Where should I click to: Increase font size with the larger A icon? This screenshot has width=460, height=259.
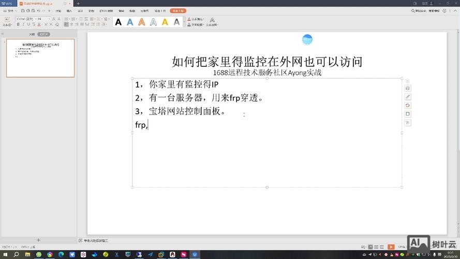[x=54, y=19]
